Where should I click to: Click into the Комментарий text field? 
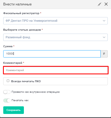point(56,70)
